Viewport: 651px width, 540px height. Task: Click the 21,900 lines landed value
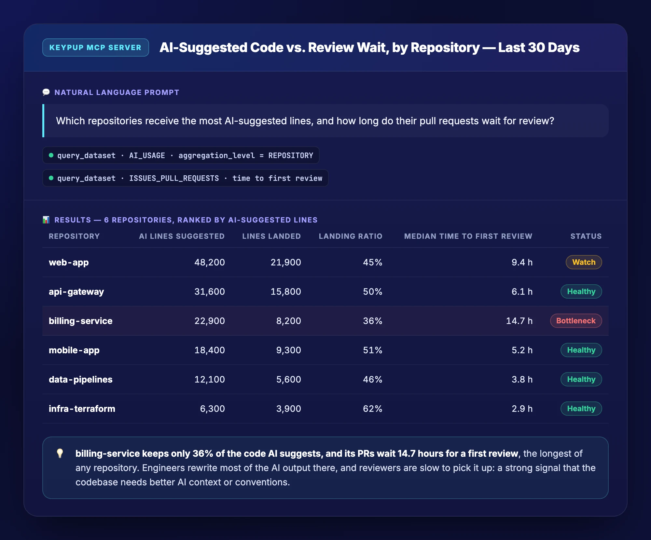(x=286, y=262)
